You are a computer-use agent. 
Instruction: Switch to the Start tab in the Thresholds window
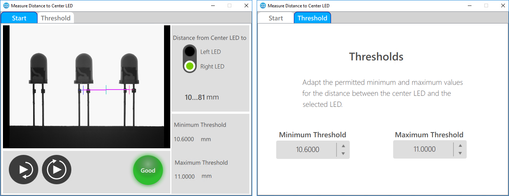[x=276, y=18]
